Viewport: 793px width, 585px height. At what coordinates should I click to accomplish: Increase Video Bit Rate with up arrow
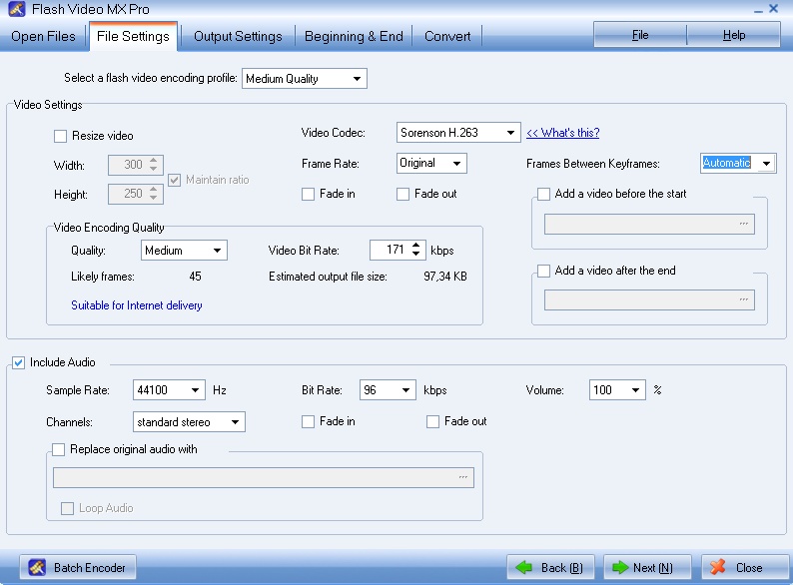point(415,246)
